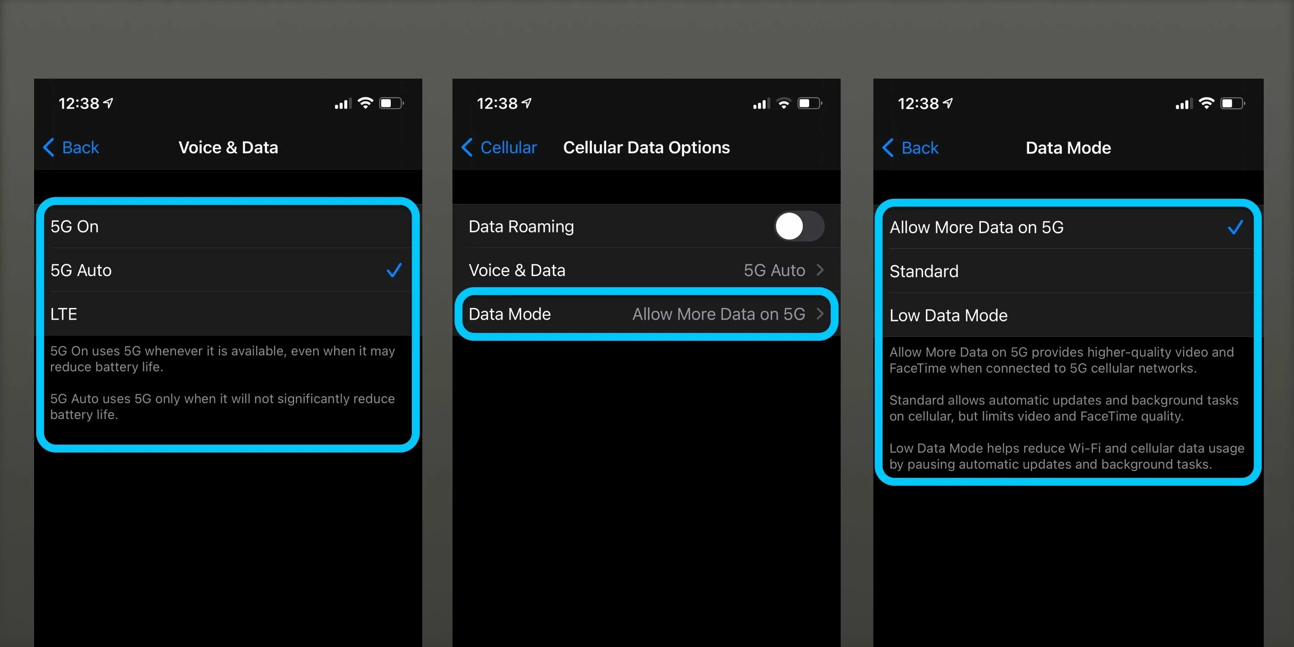Tap battery icon on Cellular Data Options screen
The width and height of the screenshot is (1294, 647).
tap(810, 104)
